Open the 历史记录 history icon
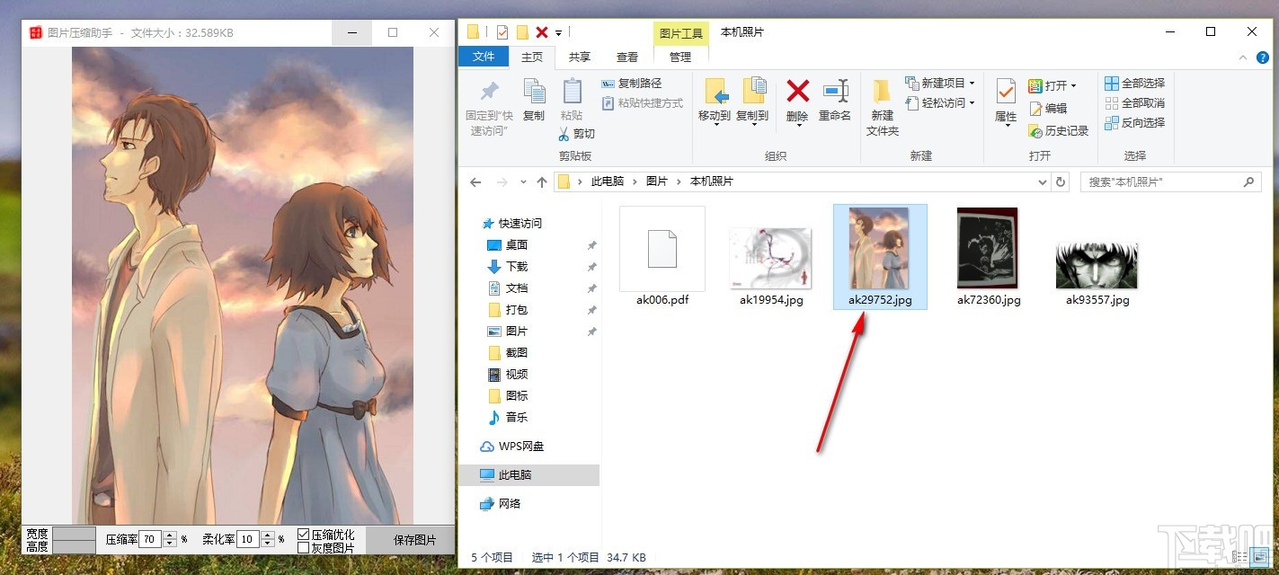Viewport: 1279px width, 575px height. [x=1035, y=130]
